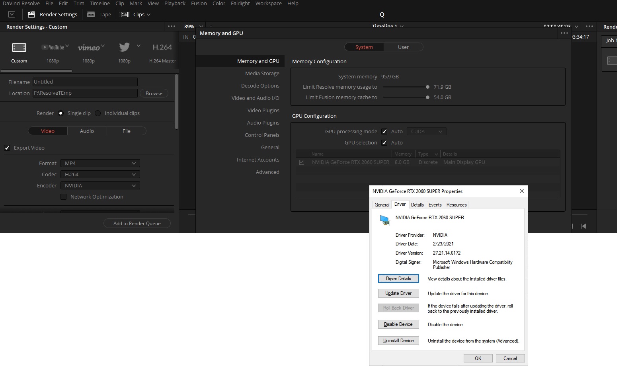Choose the Vimeo 1080p preset icon
This screenshot has width=636, height=372.
coord(89,48)
